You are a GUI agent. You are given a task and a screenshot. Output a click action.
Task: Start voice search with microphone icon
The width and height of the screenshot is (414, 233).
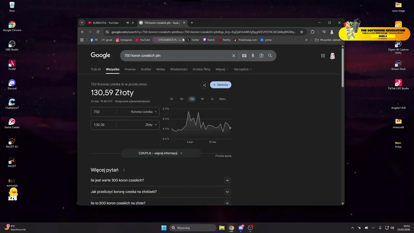(x=253, y=56)
